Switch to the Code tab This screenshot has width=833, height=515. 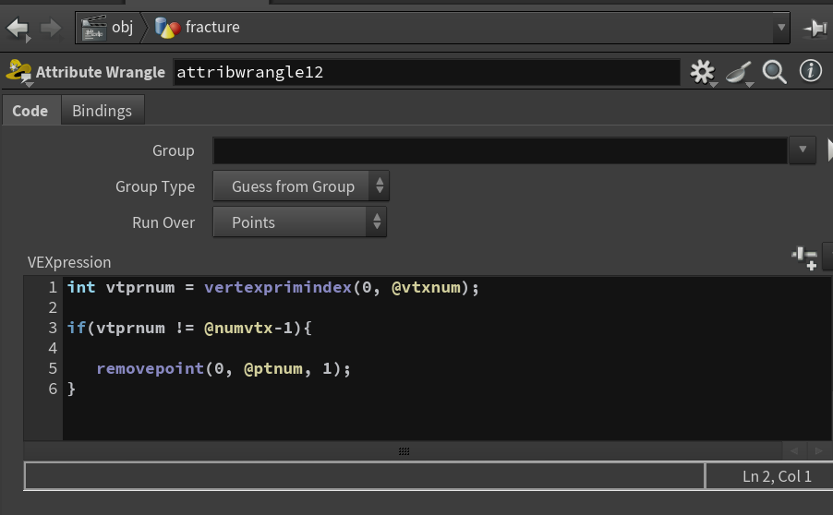tap(30, 111)
